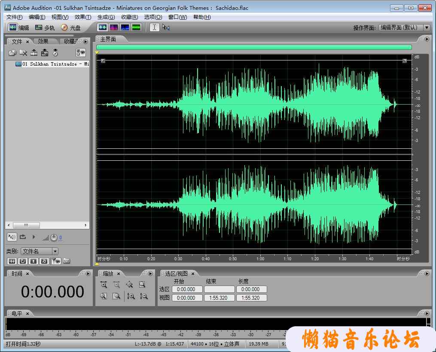Image resolution: width=436 pixels, height=352 pixels.
Task: Toggle the funnel-eye marker filter button
Action: pos(56,261)
